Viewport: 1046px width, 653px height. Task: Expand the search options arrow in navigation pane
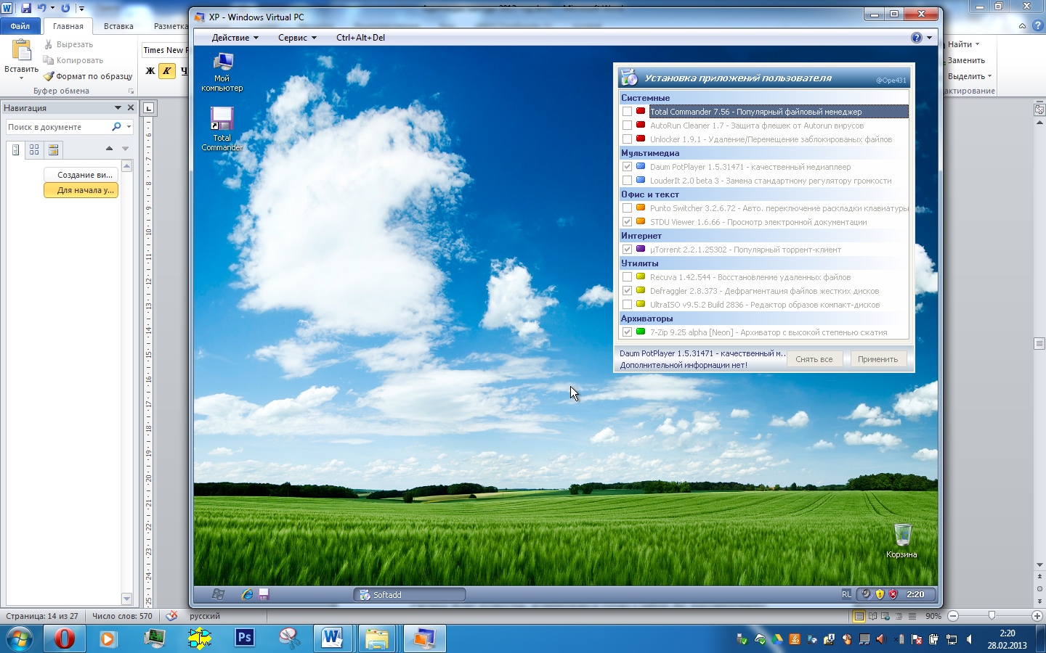point(129,127)
